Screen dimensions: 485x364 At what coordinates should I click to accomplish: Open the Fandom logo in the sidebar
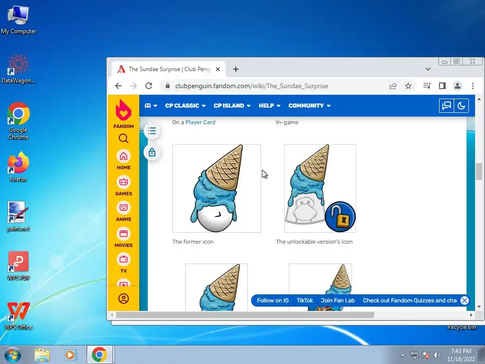(124, 114)
